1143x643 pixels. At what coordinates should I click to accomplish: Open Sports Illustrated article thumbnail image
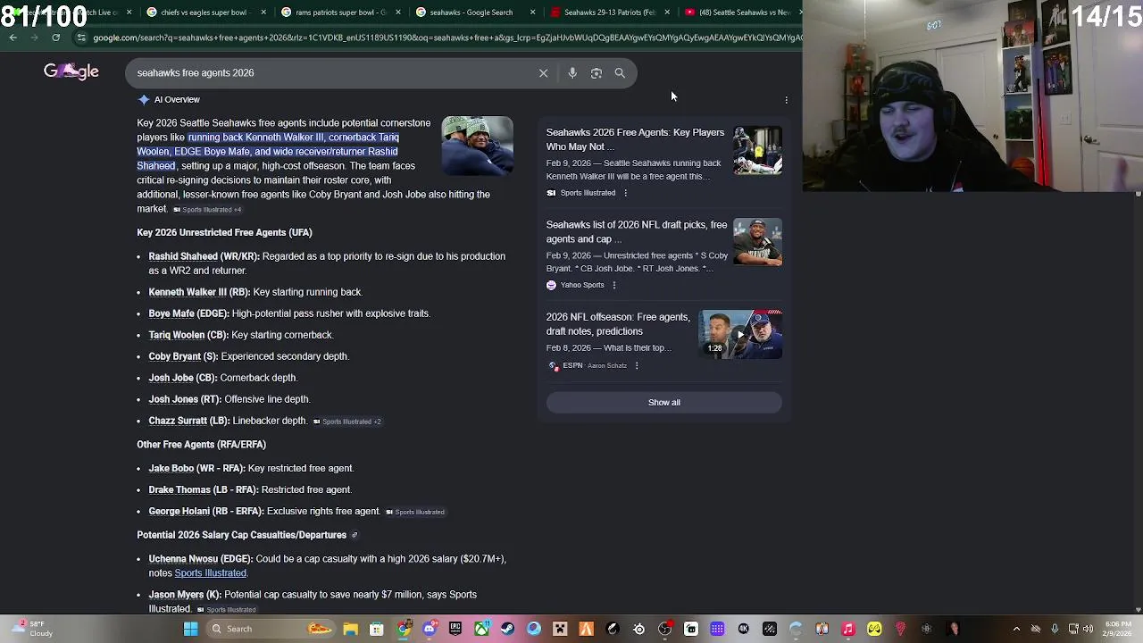(757, 150)
